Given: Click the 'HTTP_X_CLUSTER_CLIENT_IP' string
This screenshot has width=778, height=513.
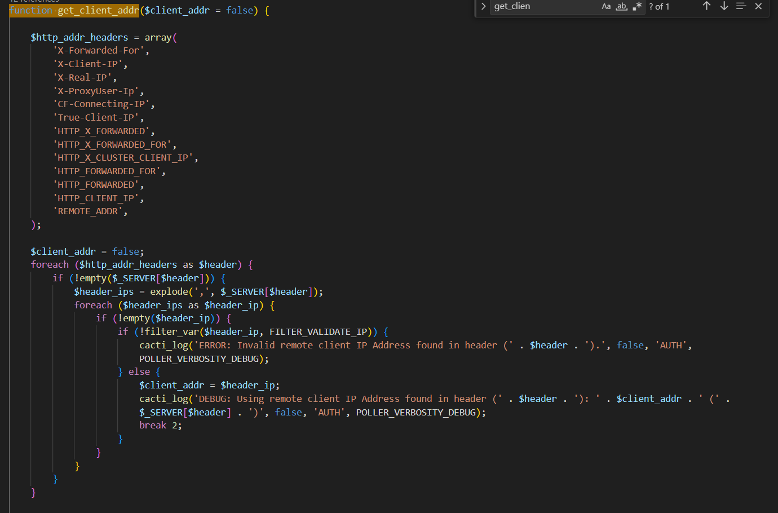Looking at the screenshot, I should (x=123, y=158).
